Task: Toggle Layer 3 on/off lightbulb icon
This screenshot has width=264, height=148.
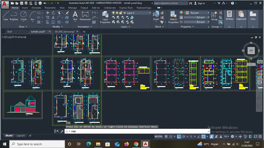Action: (113, 13)
